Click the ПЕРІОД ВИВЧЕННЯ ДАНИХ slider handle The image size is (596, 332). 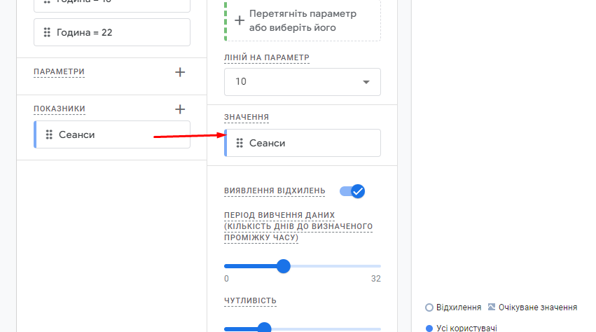coord(283,266)
